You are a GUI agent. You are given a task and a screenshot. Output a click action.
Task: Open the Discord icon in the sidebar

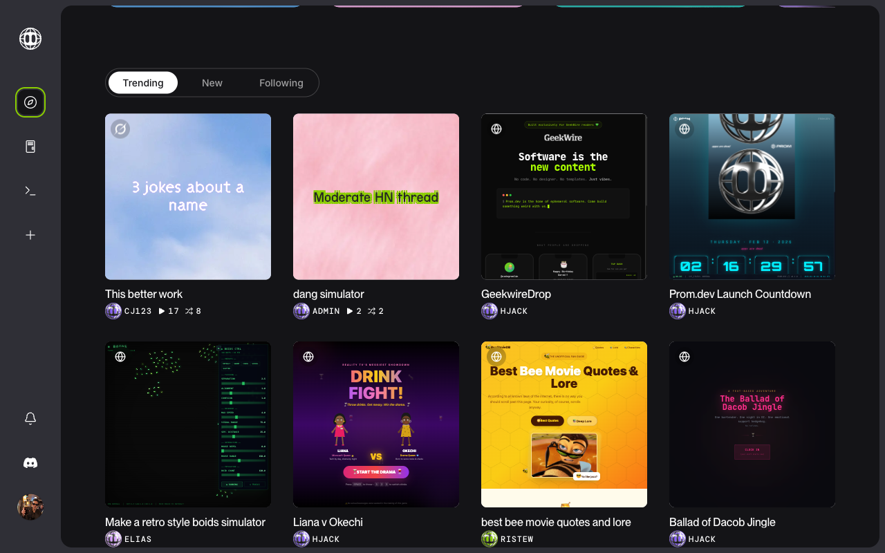click(30, 462)
